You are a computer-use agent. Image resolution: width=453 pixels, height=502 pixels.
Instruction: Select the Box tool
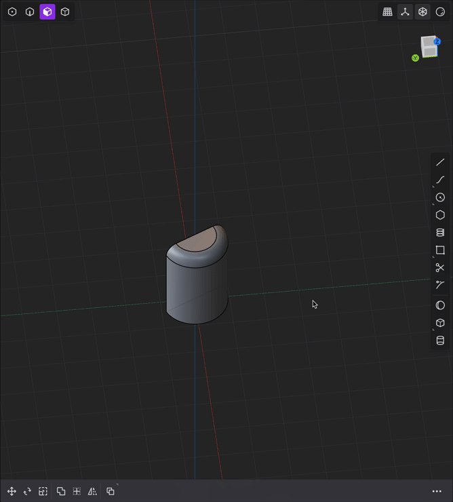pos(440,323)
